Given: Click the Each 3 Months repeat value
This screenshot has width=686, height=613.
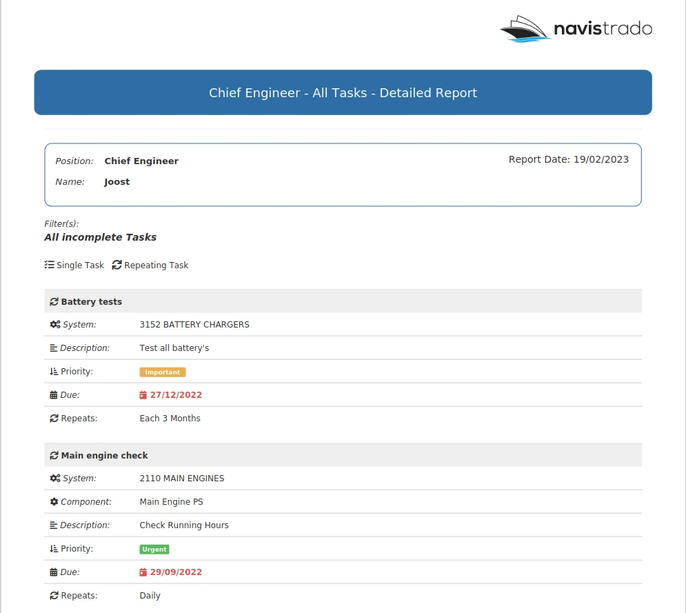Looking at the screenshot, I should click(x=170, y=419).
